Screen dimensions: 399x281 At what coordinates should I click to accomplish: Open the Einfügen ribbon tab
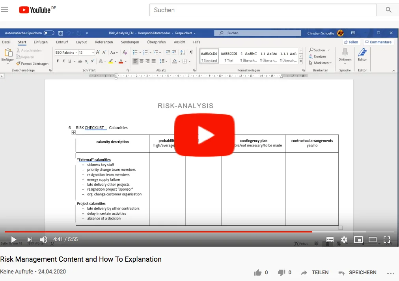click(x=41, y=42)
